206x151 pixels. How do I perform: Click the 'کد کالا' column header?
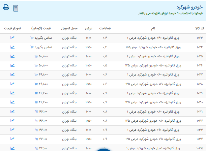click(199, 28)
